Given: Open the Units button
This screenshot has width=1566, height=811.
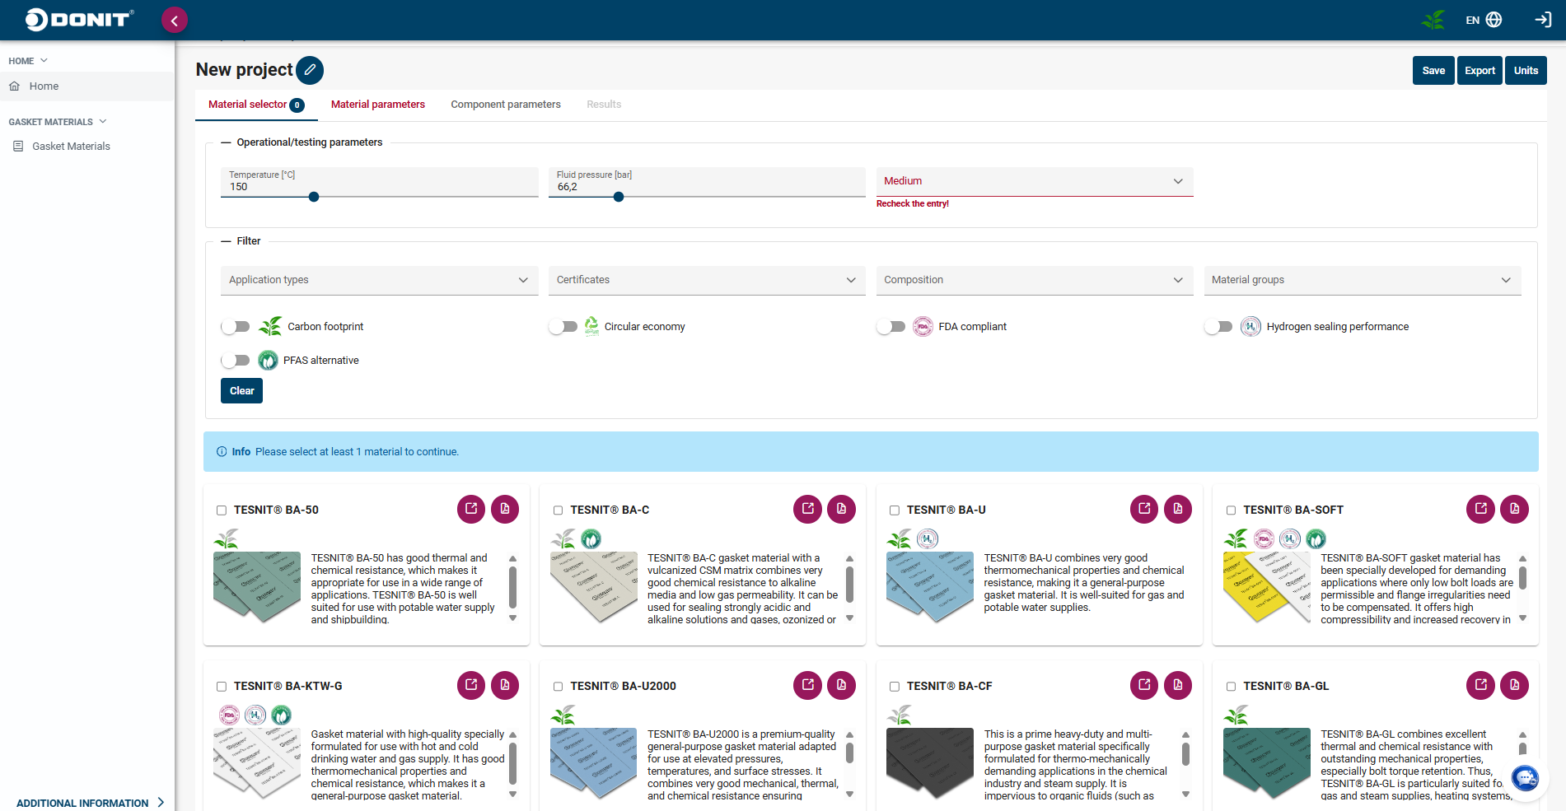Looking at the screenshot, I should [1526, 70].
